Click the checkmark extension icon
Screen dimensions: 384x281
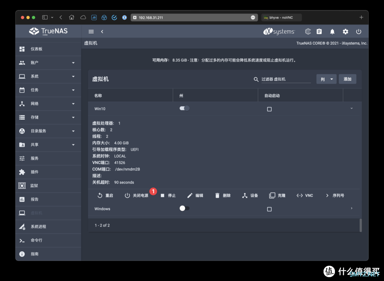[114, 17]
